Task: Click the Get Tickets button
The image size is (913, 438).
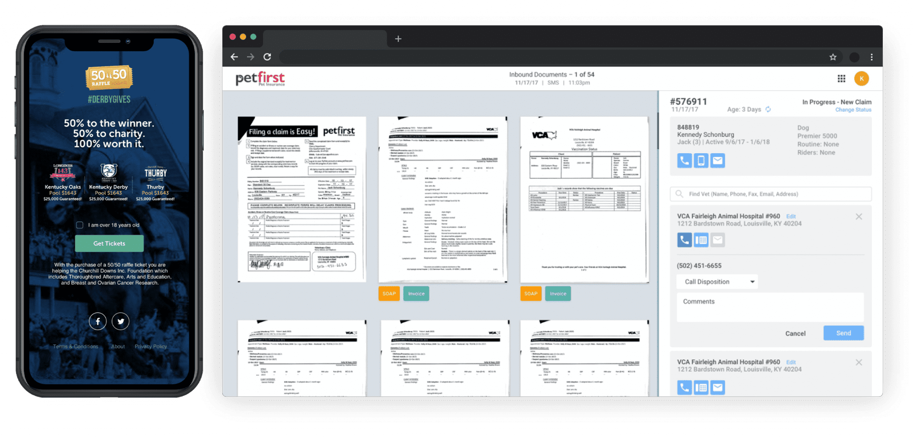Action: click(109, 243)
